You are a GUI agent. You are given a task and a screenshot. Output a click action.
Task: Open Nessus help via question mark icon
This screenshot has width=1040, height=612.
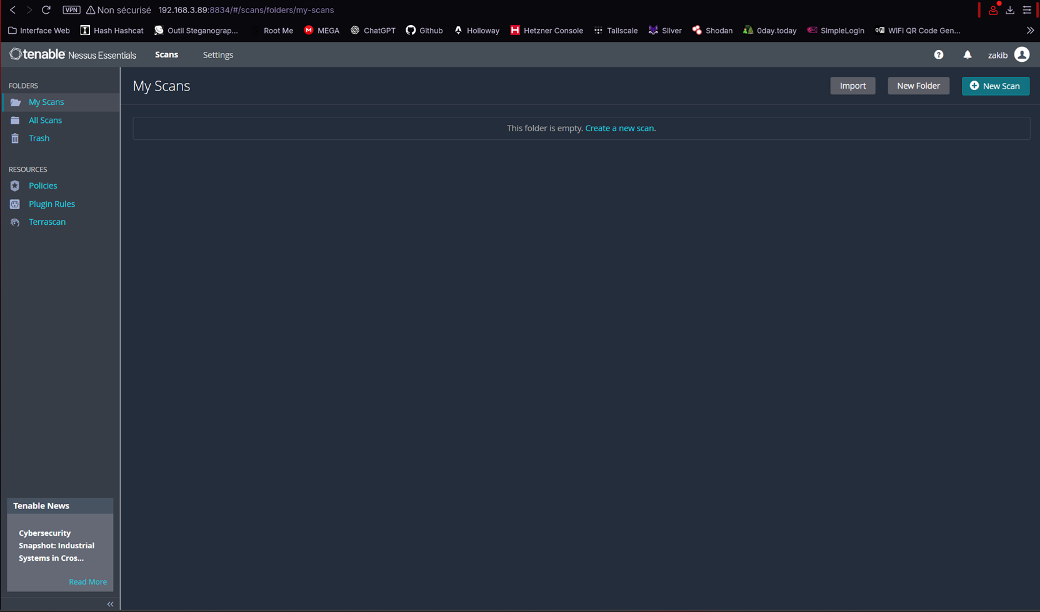pos(938,55)
